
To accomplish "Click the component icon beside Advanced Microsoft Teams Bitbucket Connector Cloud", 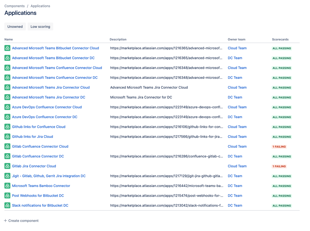I will click(7, 48).
